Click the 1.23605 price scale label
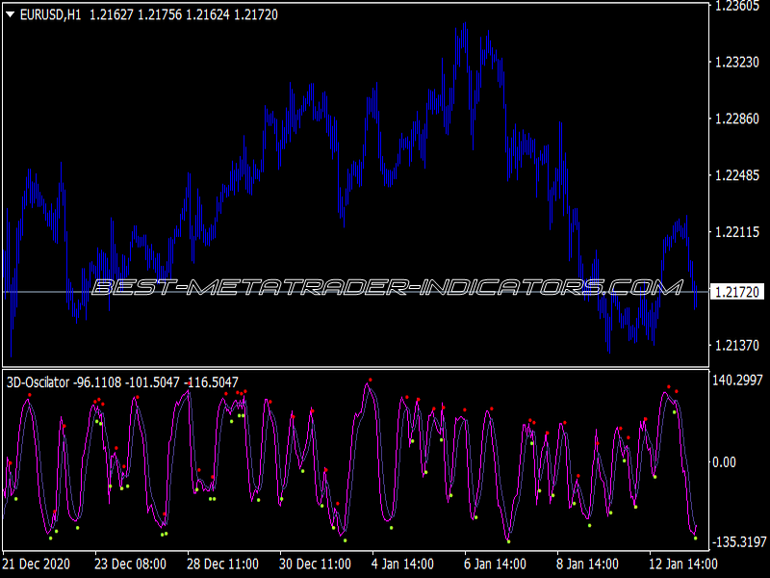 pos(737,6)
